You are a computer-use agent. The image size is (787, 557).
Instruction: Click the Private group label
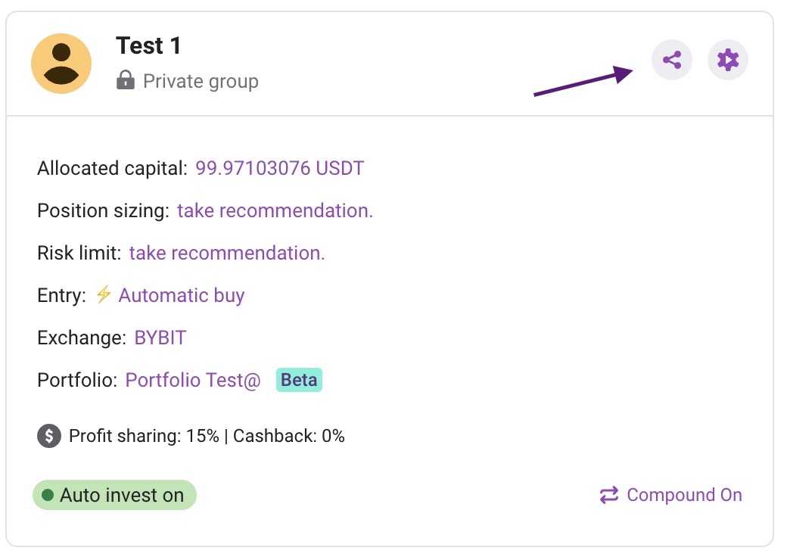(x=201, y=81)
